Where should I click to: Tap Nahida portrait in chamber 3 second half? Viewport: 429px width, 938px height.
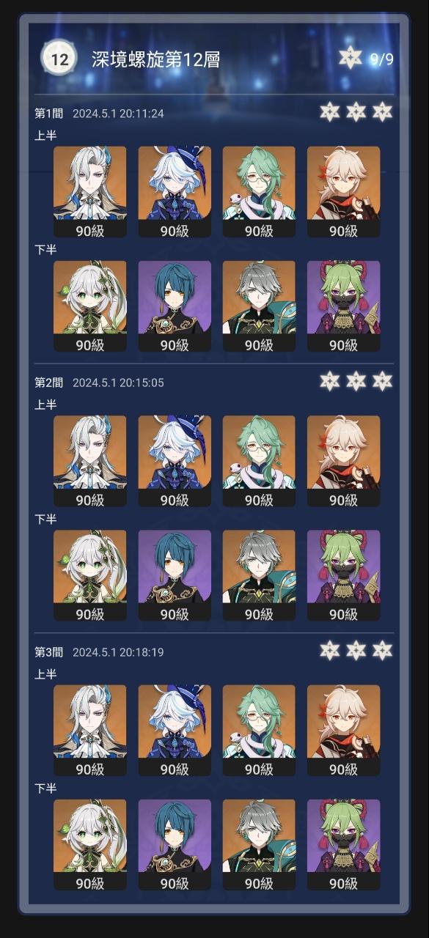click(90, 845)
